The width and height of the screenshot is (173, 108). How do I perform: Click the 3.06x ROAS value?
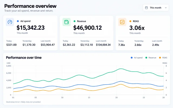click(137, 28)
